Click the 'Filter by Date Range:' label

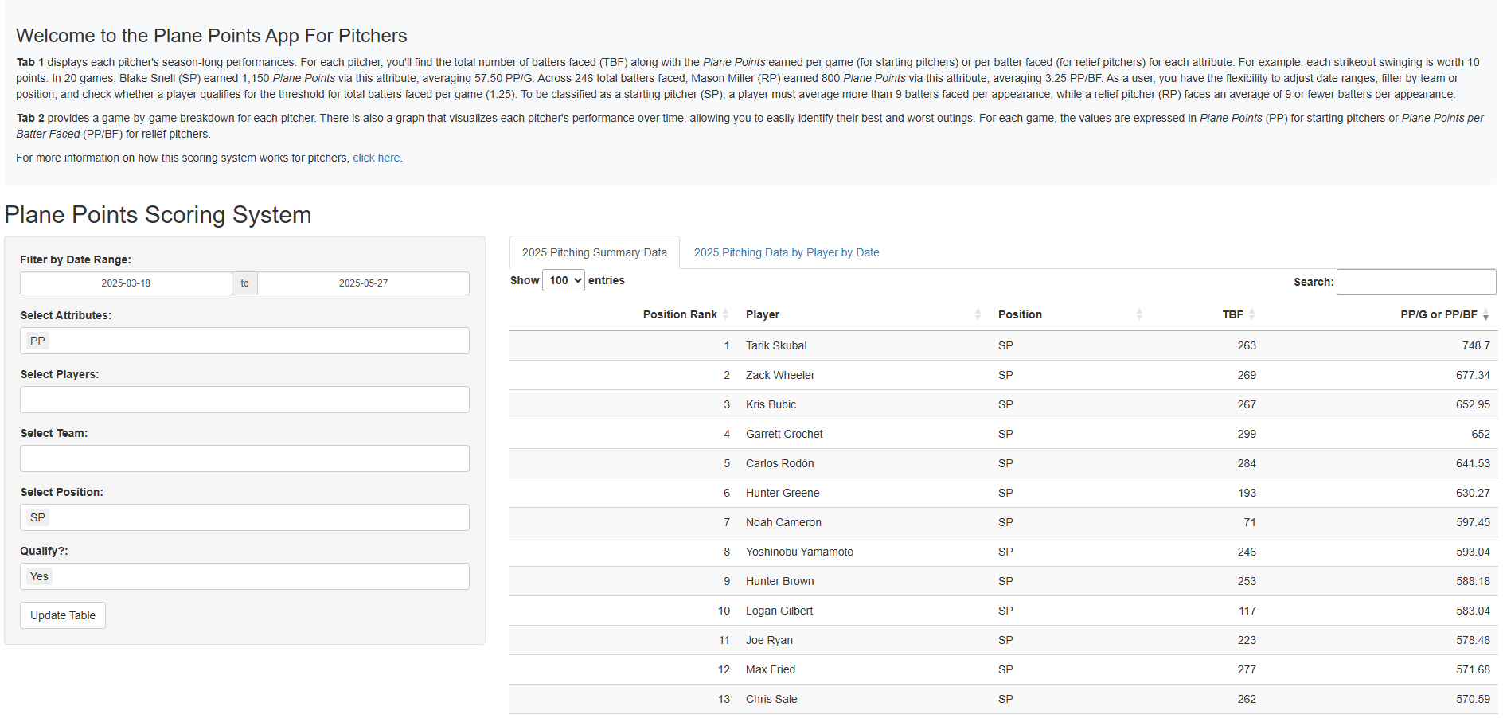click(x=76, y=259)
